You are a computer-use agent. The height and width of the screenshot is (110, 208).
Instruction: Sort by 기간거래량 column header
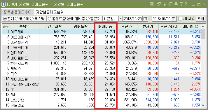click(x=53, y=26)
